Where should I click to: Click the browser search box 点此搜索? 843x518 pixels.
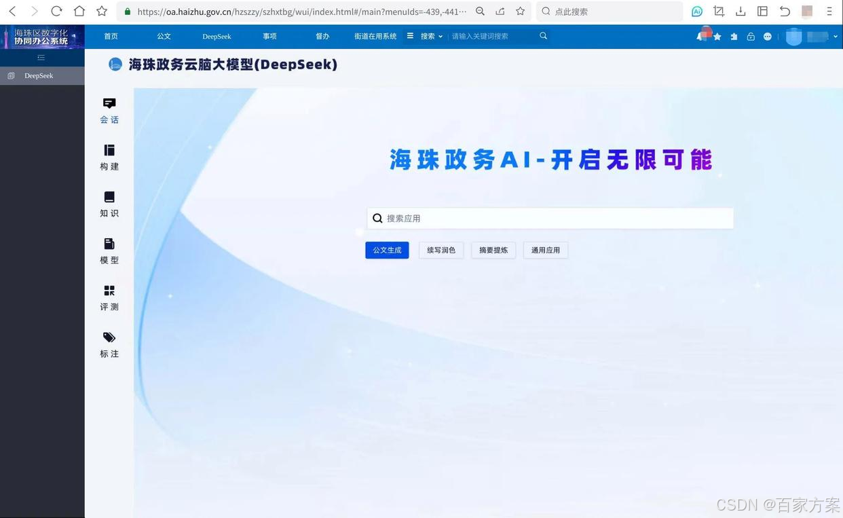(x=610, y=12)
